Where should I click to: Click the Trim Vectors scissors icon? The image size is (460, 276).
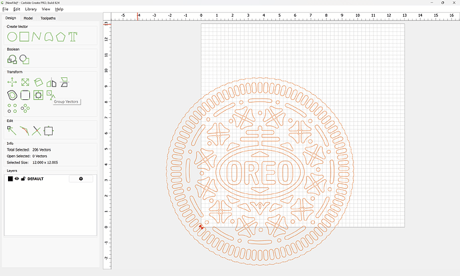37,131
